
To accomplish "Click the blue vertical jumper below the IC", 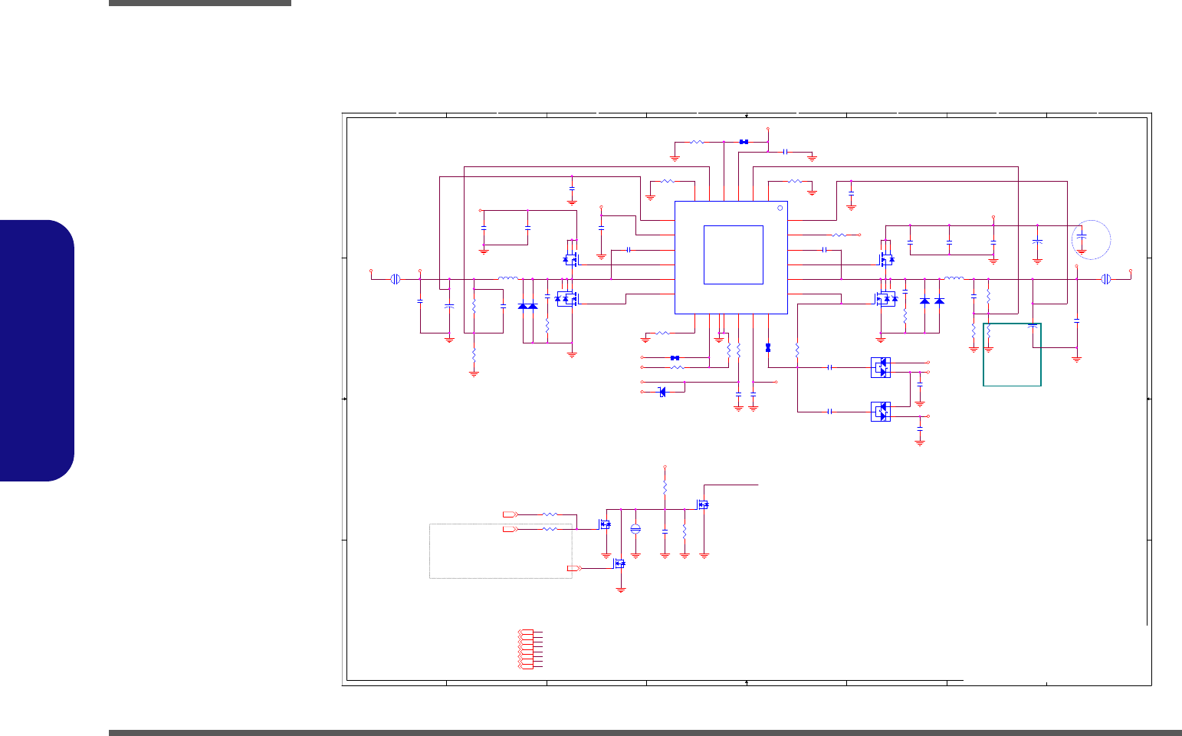I will click(768, 347).
